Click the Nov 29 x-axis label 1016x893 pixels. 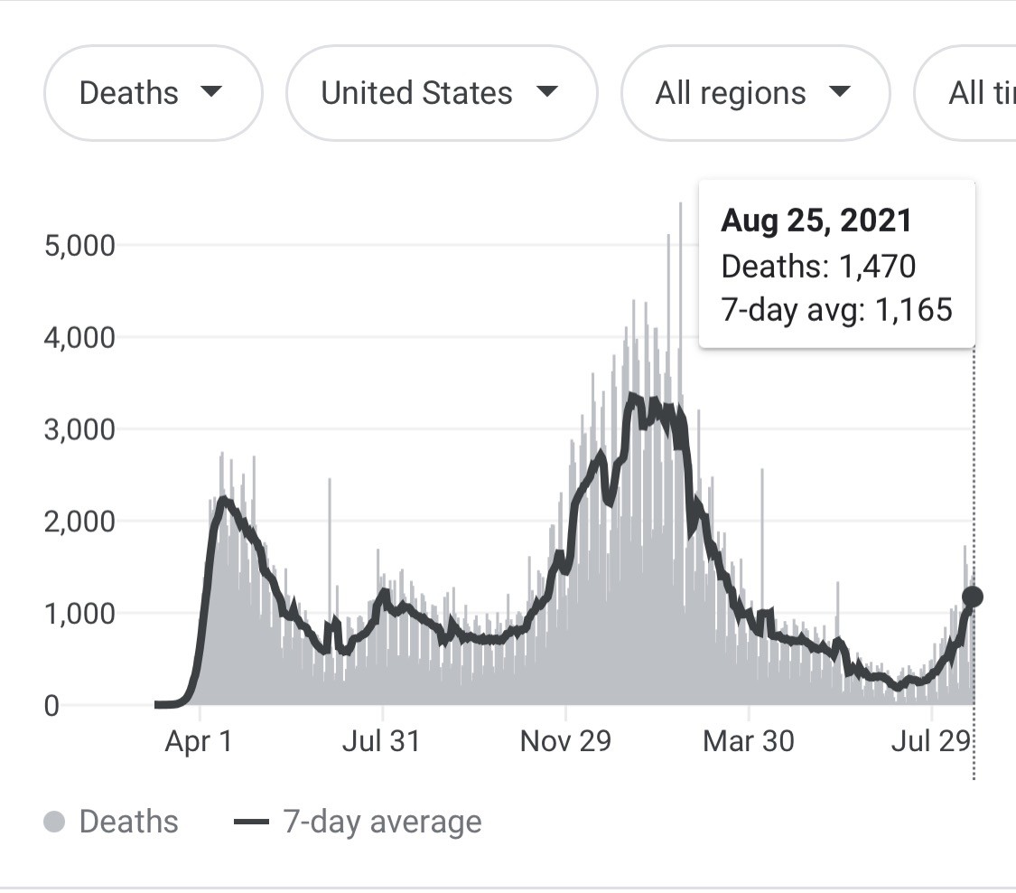click(565, 741)
